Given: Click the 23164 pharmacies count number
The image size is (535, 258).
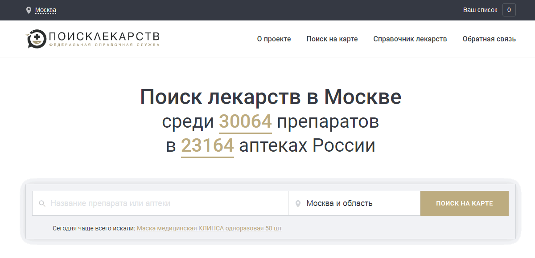Looking at the screenshot, I should coord(207,146).
